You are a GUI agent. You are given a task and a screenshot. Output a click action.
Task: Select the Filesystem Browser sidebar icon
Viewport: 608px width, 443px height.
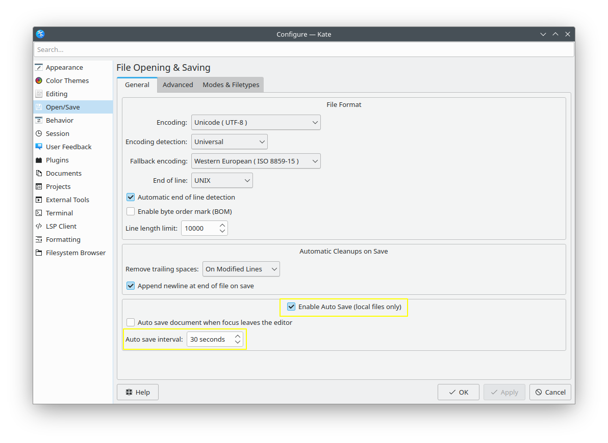coord(39,253)
